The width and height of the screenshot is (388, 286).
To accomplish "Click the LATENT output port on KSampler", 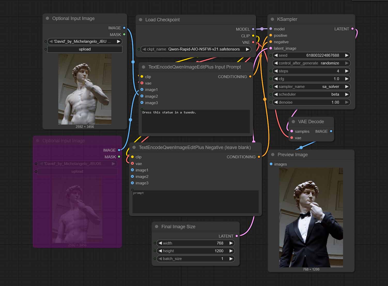I will pyautogui.click(x=352, y=29).
